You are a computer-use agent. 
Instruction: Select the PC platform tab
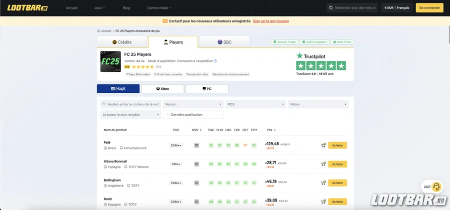click(x=207, y=89)
